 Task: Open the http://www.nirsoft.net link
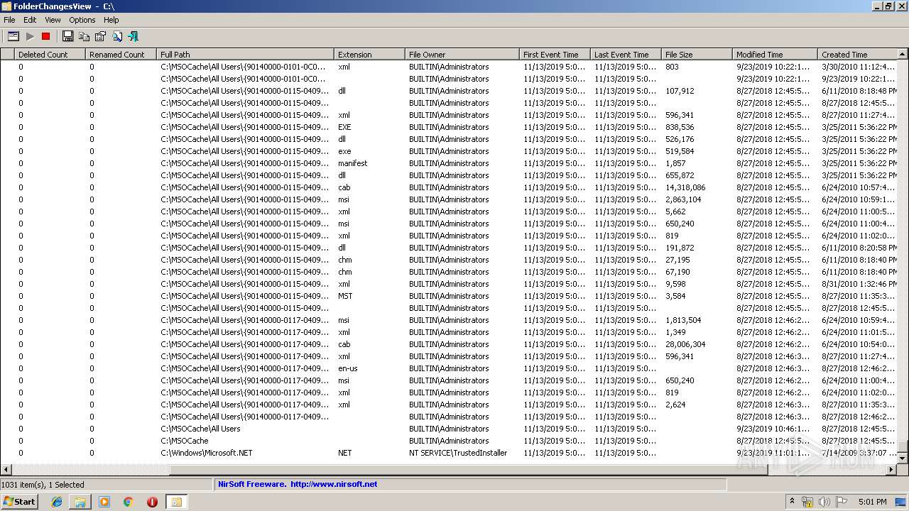pyautogui.click(x=334, y=484)
